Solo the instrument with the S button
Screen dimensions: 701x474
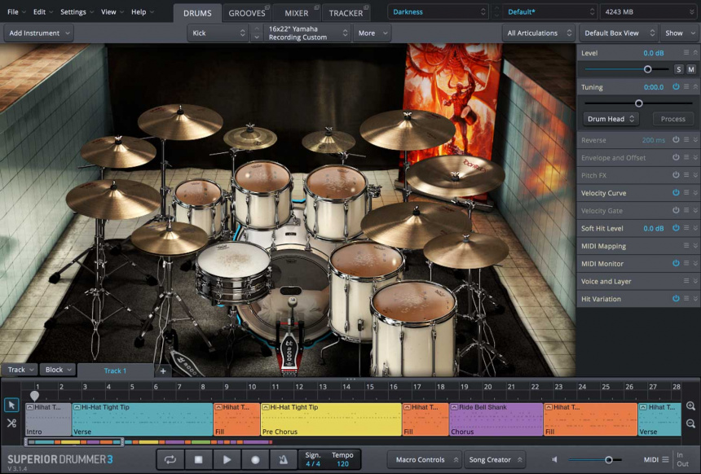coord(678,69)
